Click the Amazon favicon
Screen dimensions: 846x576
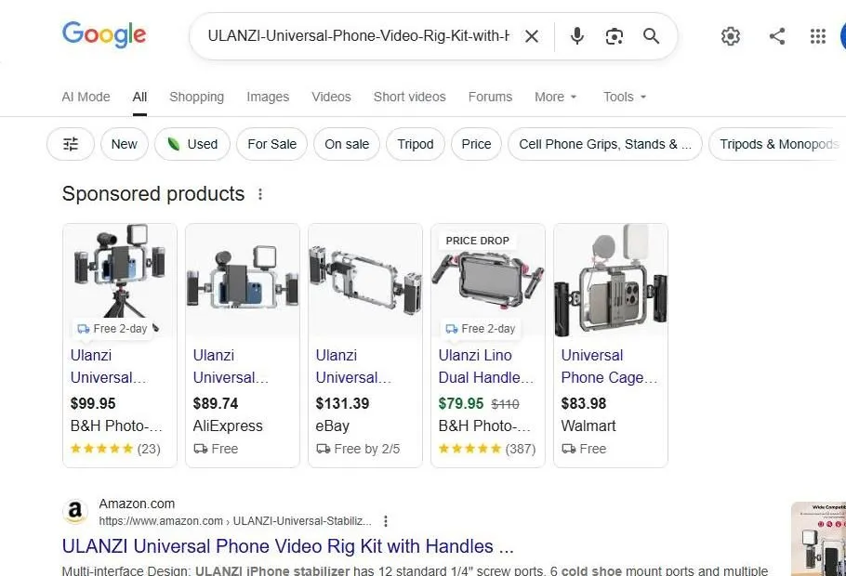75,511
